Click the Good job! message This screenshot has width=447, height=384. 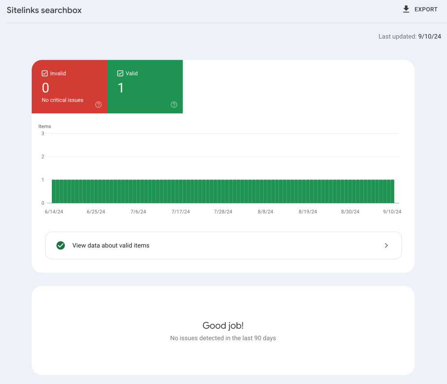(223, 326)
